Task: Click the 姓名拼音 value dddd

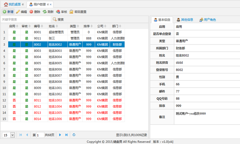Action: (179, 63)
